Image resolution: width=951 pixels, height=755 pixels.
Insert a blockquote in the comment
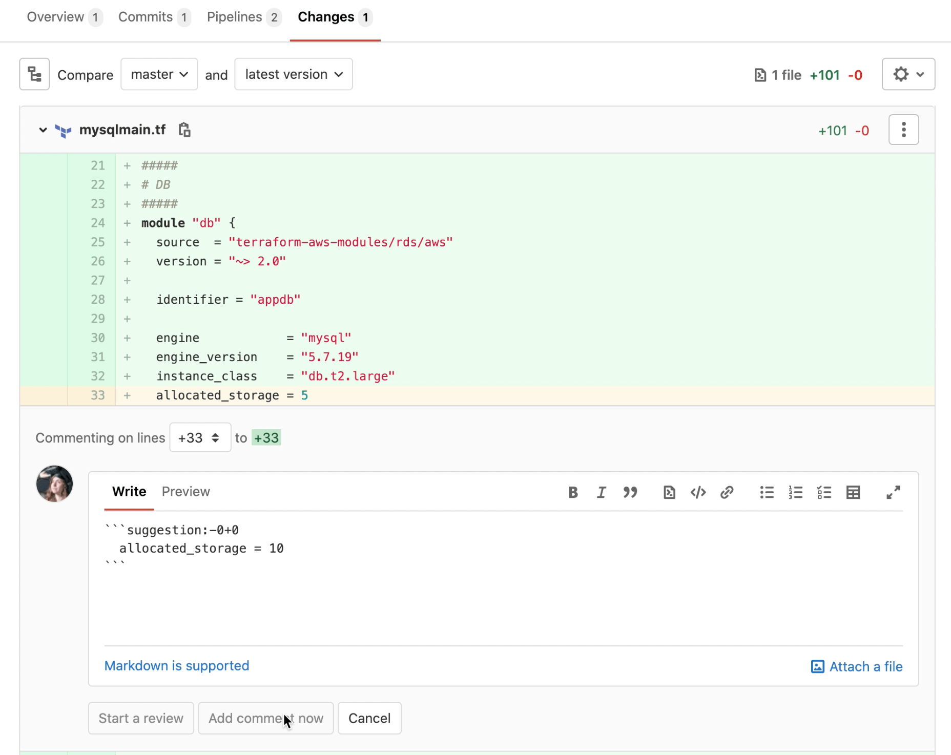pos(630,492)
